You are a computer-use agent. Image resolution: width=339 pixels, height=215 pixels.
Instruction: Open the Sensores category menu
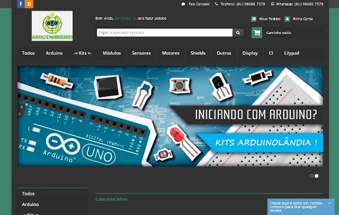pos(141,53)
